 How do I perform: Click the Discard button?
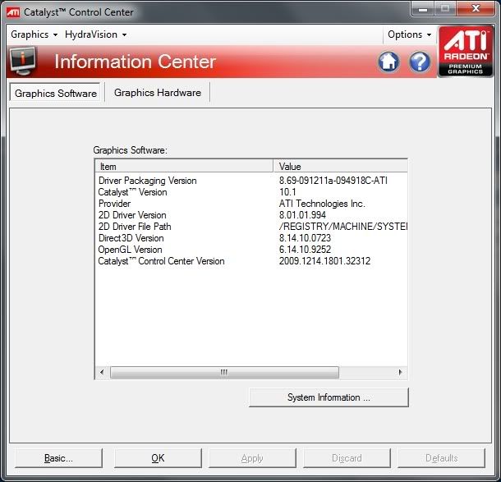(x=347, y=458)
